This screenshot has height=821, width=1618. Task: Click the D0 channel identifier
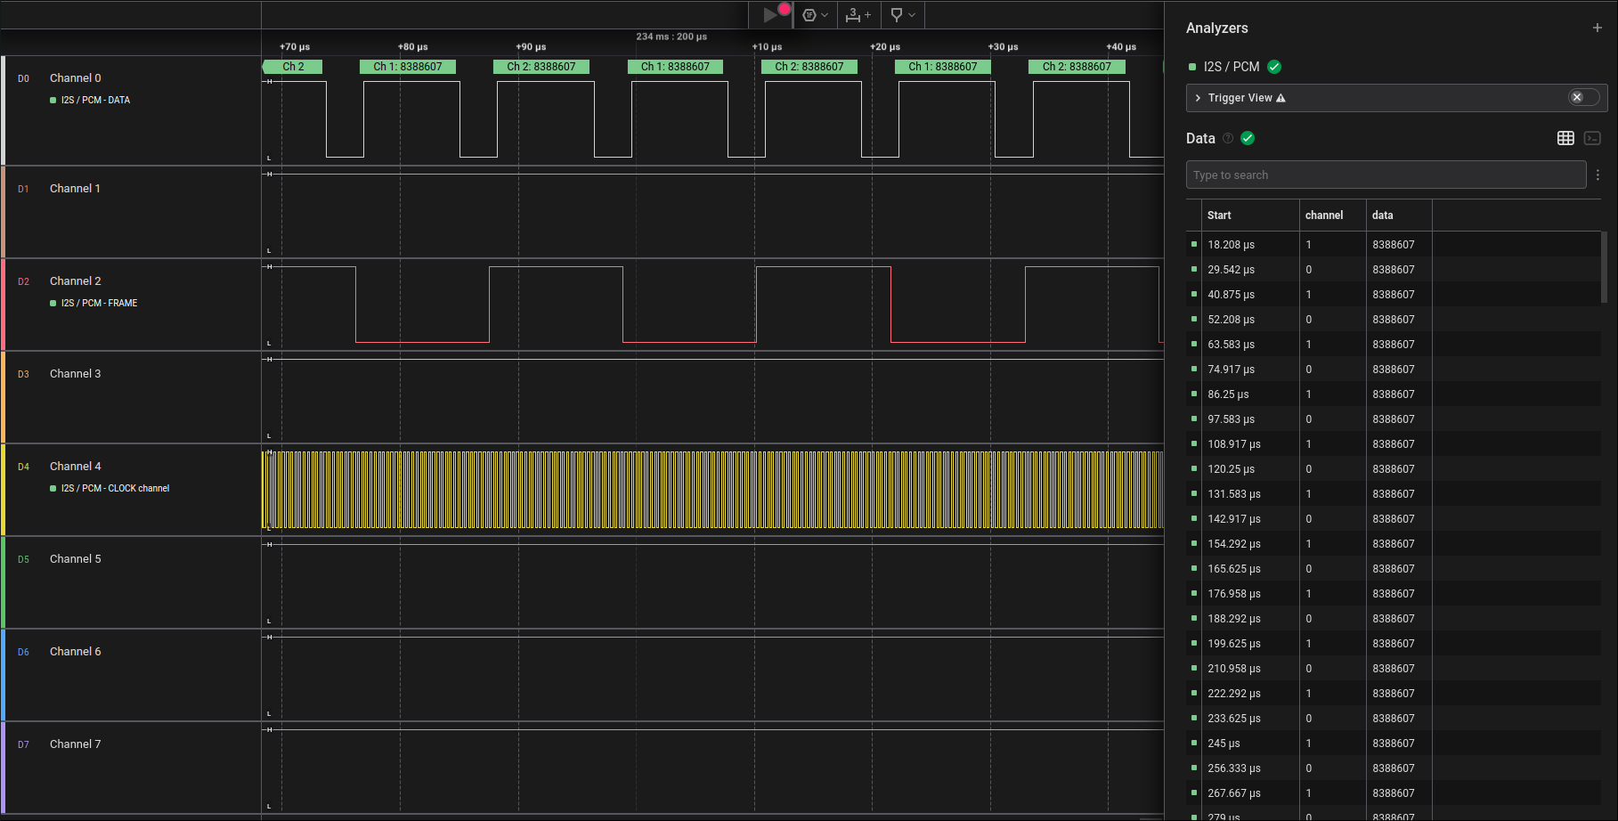tap(23, 78)
